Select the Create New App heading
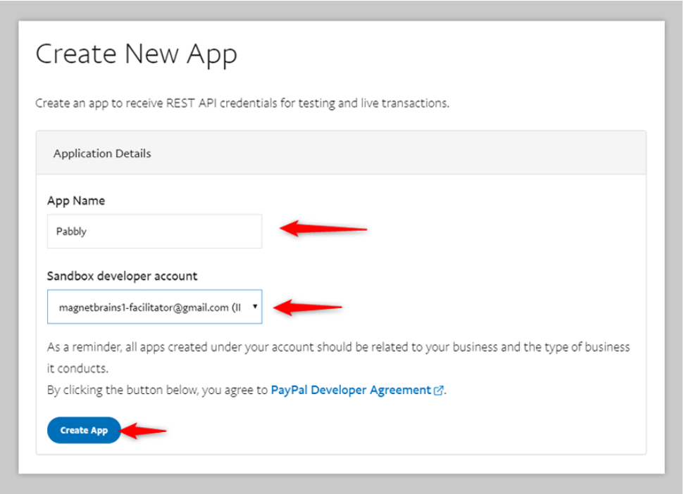 (136, 54)
